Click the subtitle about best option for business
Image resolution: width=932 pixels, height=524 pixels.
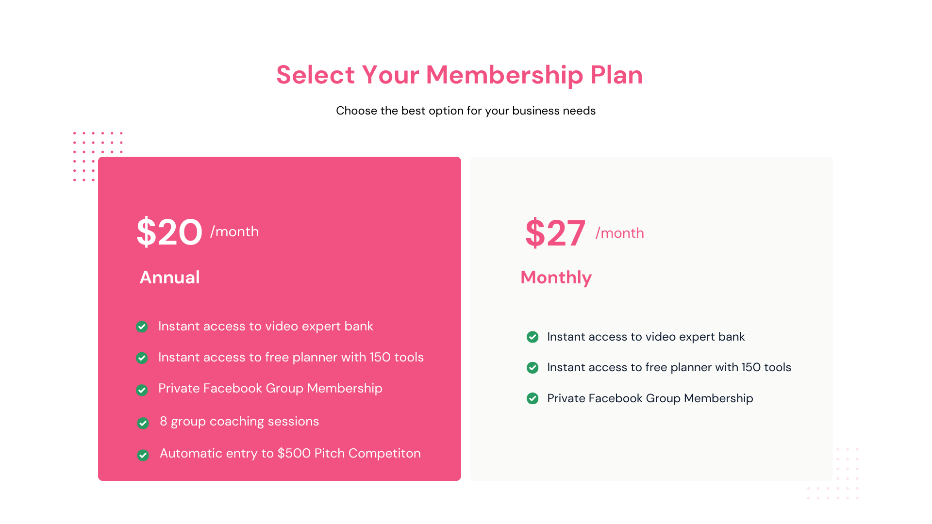pos(466,111)
